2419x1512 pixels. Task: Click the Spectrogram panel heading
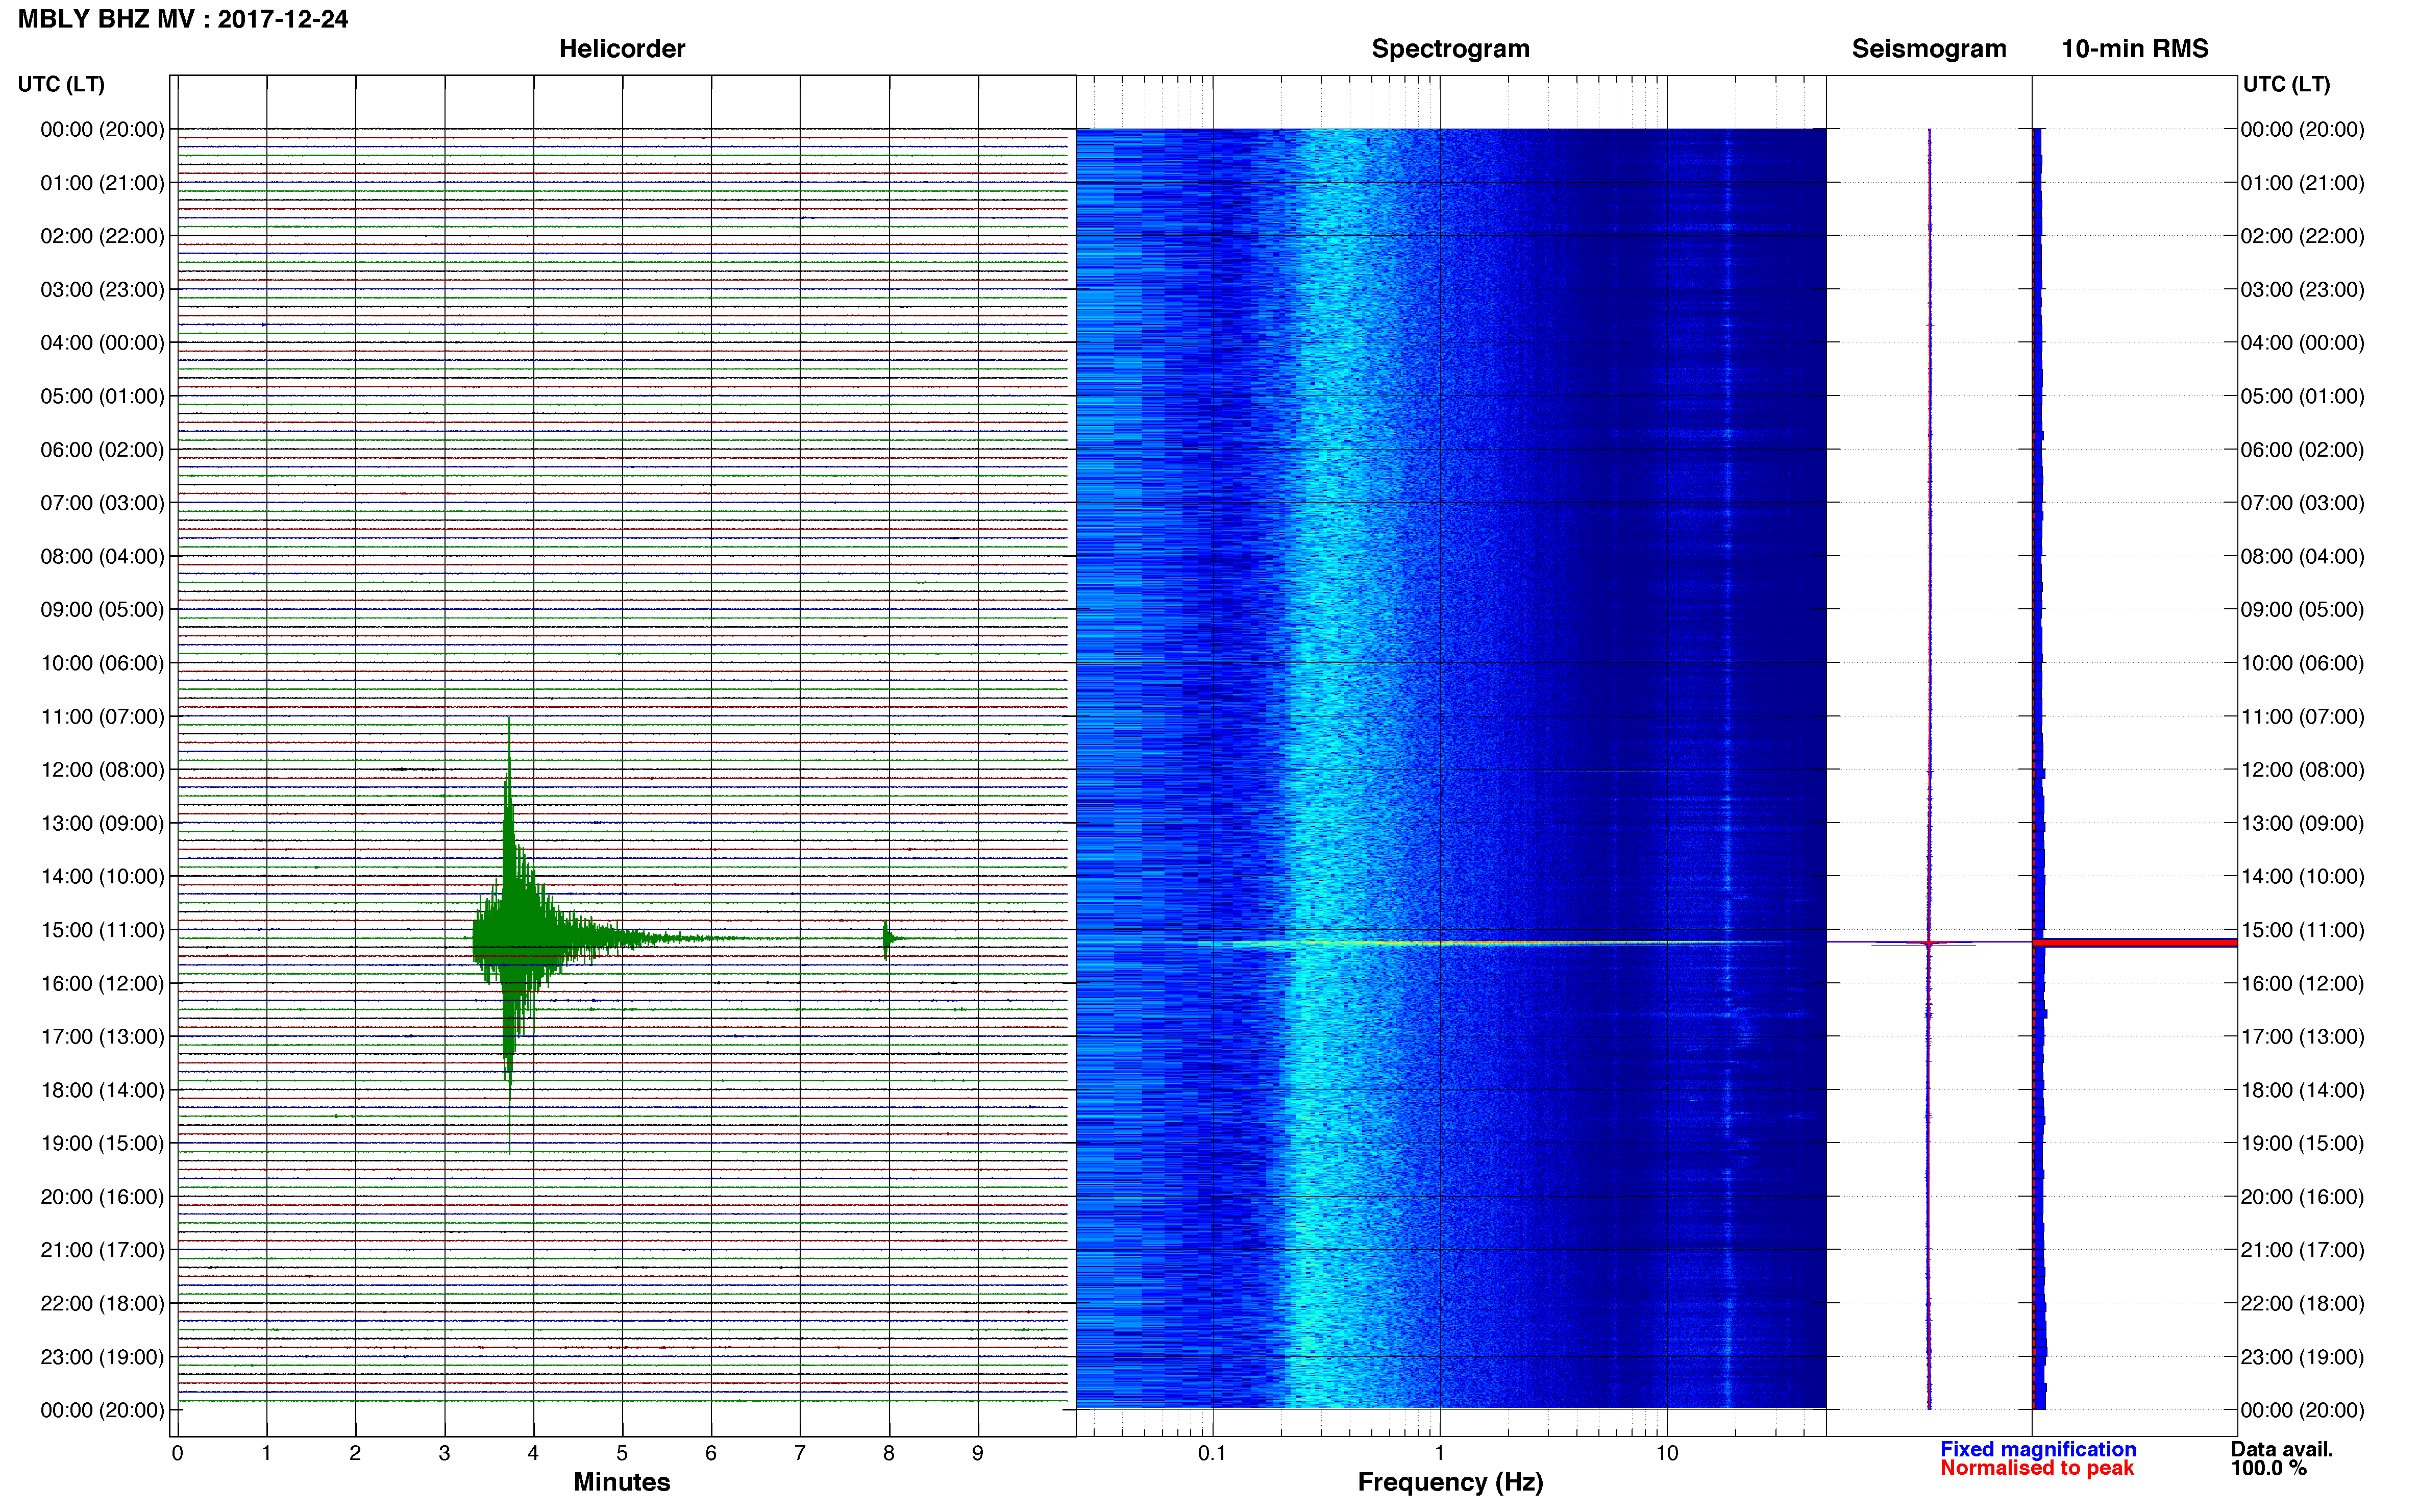[x=1450, y=49]
